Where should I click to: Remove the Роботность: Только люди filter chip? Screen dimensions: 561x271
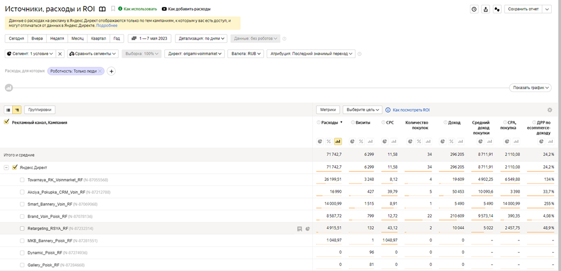point(100,71)
